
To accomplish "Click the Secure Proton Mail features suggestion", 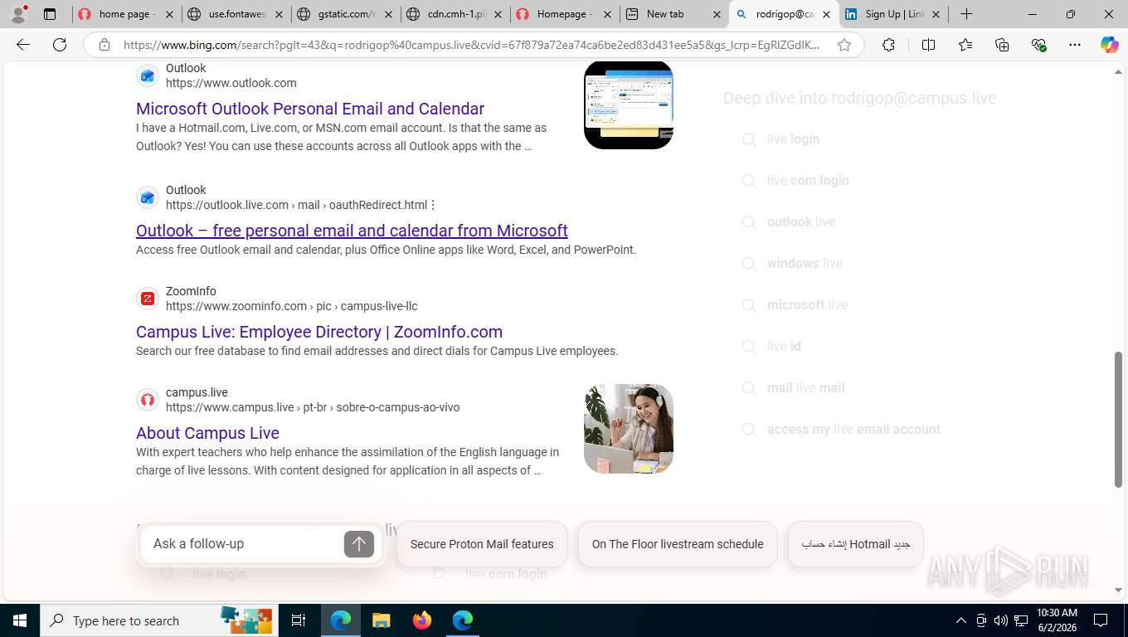I will 482,544.
